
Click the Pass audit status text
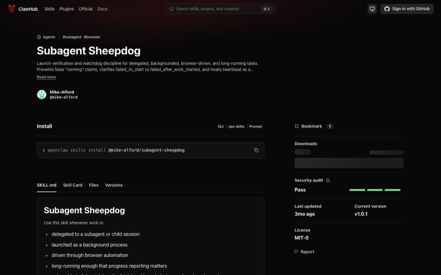(x=300, y=190)
